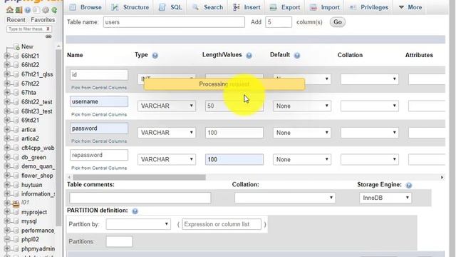The image size is (456, 257).
Task: Open help icon for Storage Engine
Action: tap(408, 185)
